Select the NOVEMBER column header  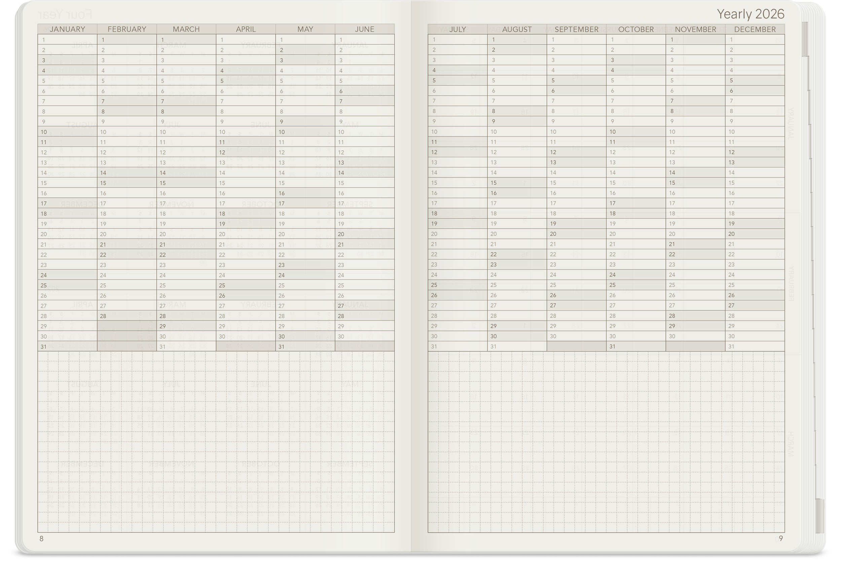click(x=695, y=29)
